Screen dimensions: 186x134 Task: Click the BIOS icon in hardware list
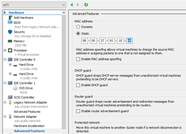point(10,22)
